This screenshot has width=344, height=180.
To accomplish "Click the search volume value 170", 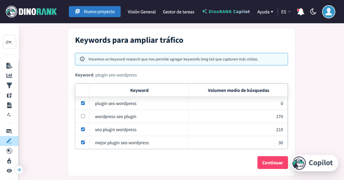I will pos(279,117).
